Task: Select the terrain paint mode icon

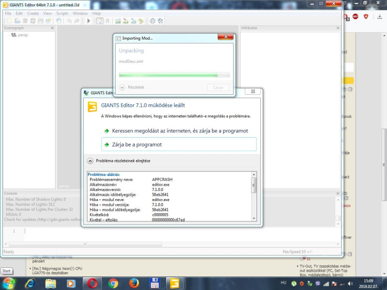Action: 126,21
